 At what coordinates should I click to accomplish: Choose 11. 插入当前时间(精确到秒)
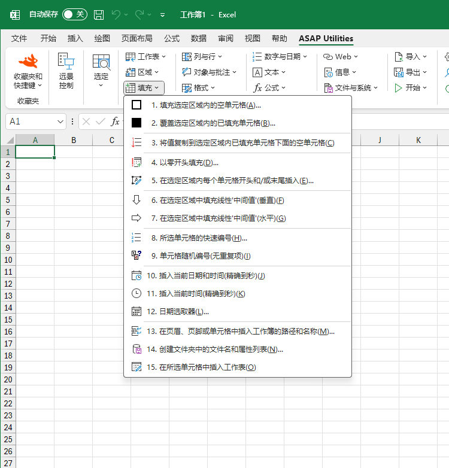[x=238, y=294]
